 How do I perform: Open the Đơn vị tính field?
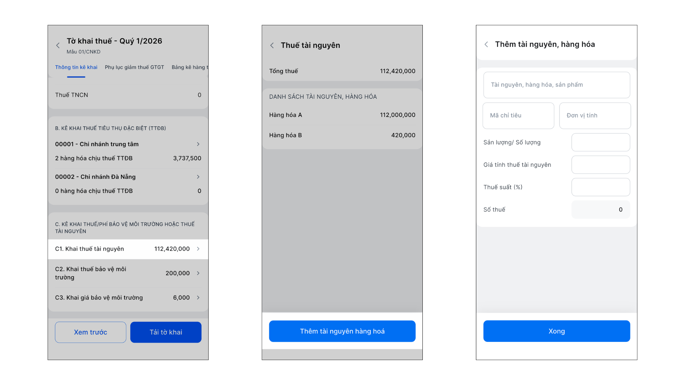pos(595,115)
